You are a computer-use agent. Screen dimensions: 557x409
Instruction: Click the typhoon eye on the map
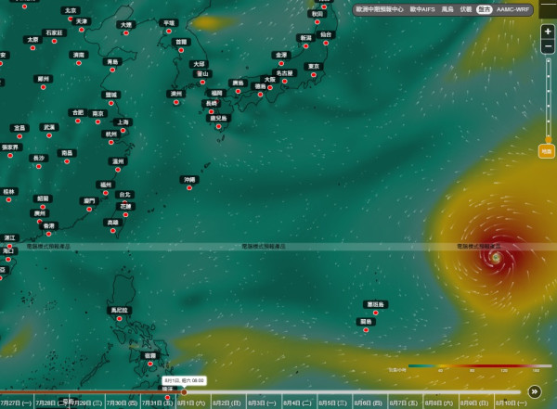(496, 257)
